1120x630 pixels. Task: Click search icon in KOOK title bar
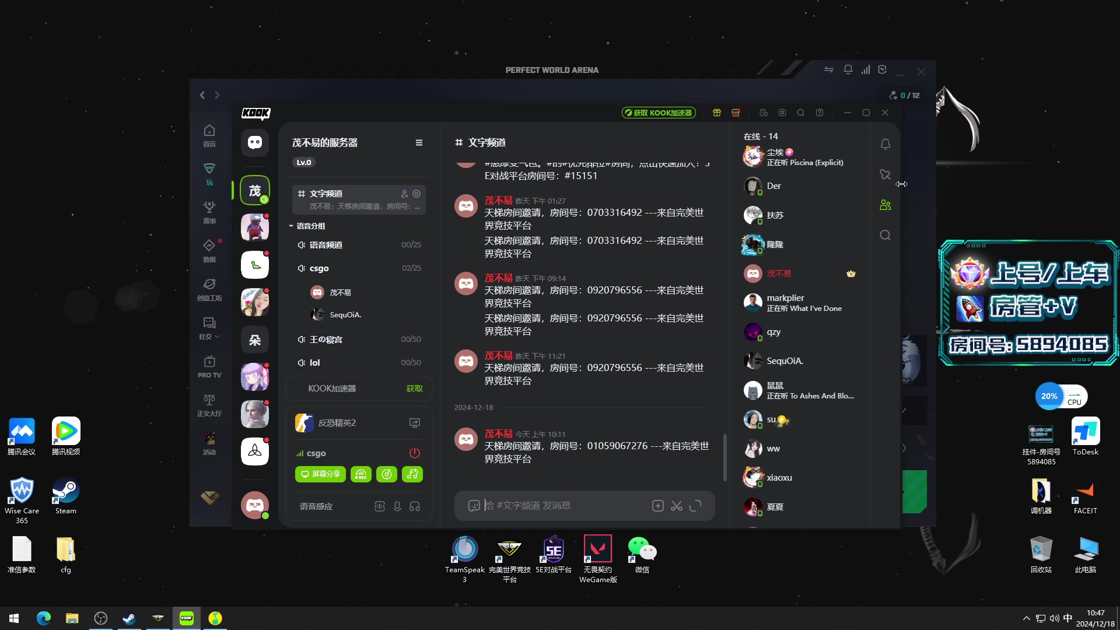coord(801,113)
